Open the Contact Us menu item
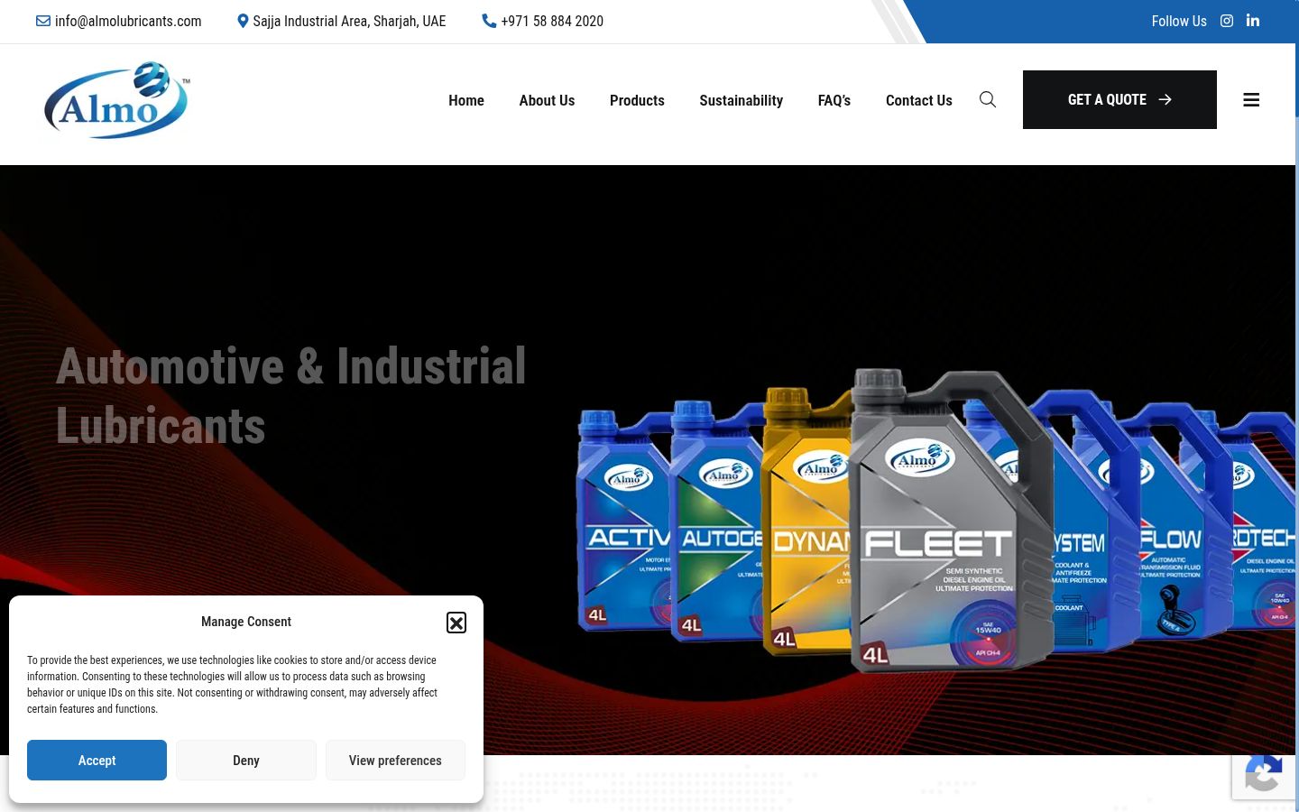 click(919, 100)
